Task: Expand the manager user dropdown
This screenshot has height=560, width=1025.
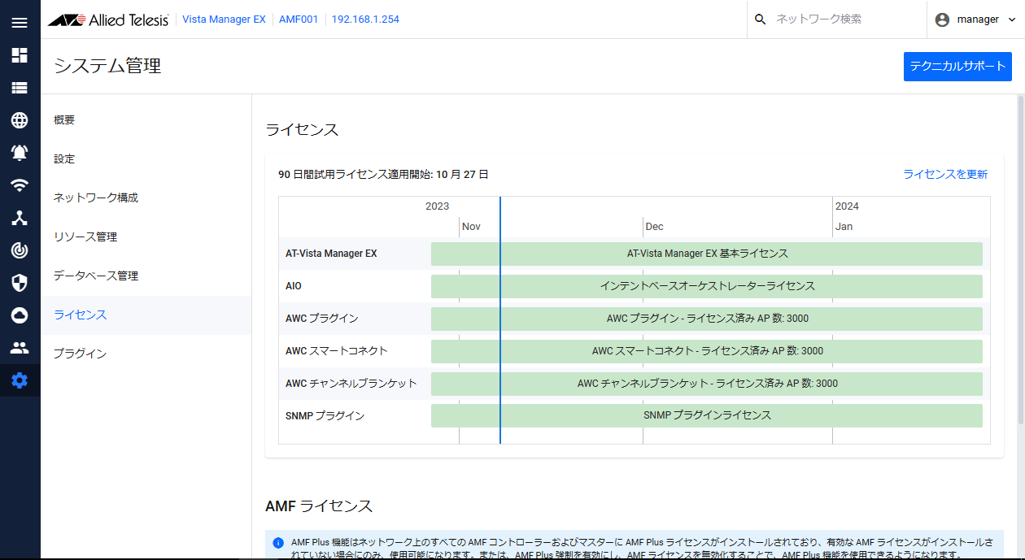Action: [1012, 20]
